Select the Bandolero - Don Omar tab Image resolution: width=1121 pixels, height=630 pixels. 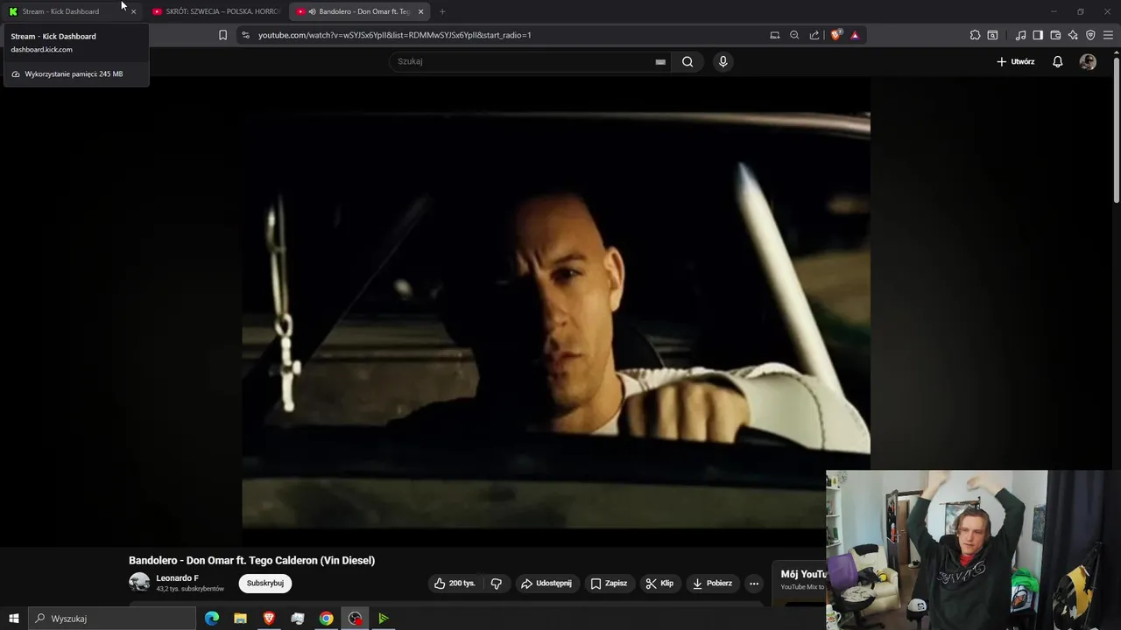tap(357, 11)
